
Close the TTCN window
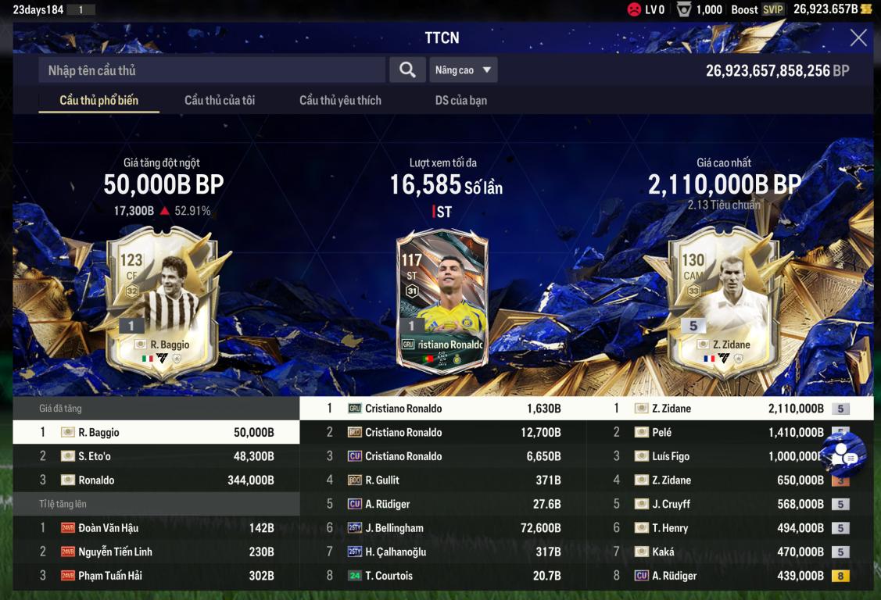tap(858, 37)
